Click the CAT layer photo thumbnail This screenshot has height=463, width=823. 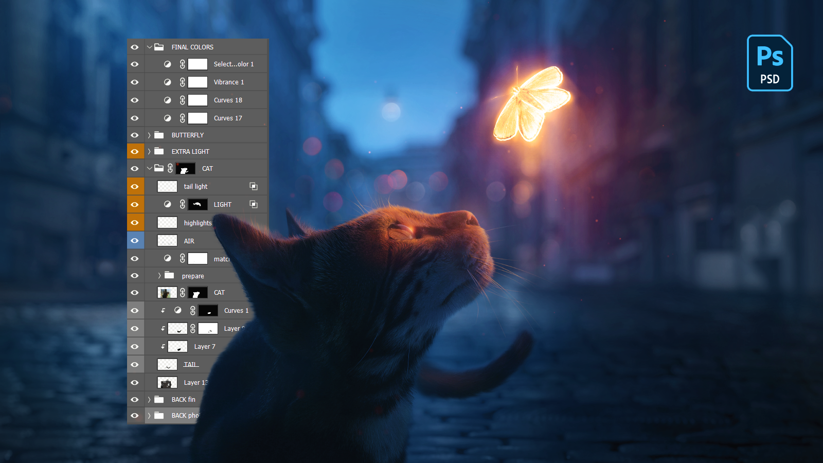[x=167, y=293]
